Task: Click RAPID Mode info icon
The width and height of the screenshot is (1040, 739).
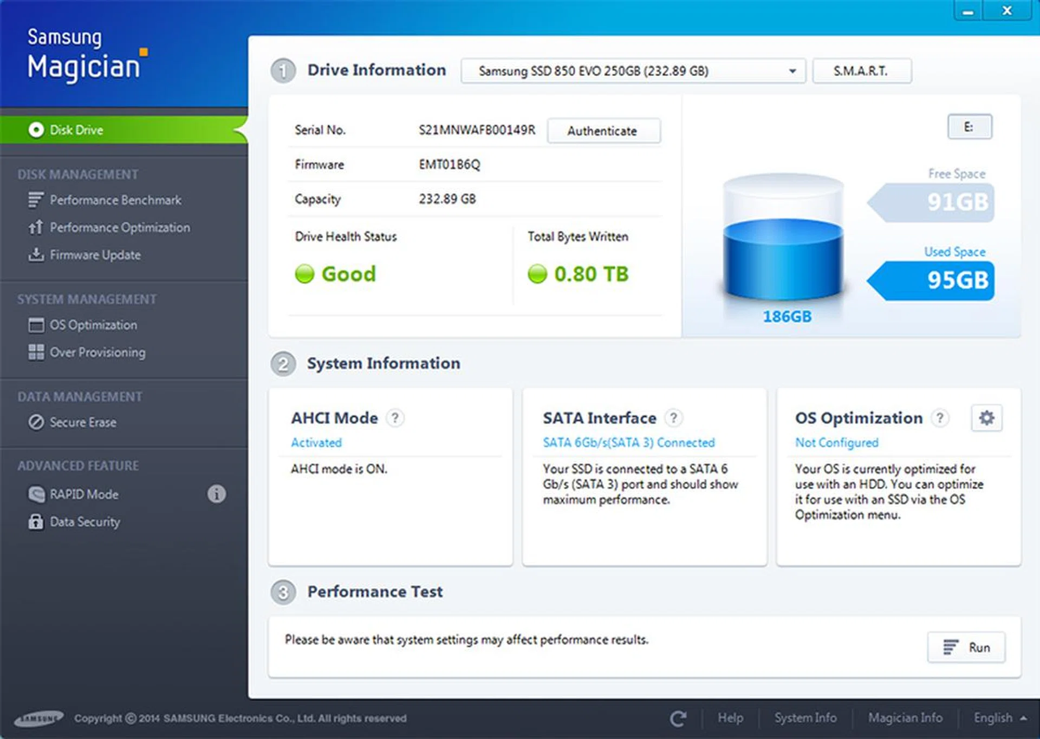Action: [217, 494]
